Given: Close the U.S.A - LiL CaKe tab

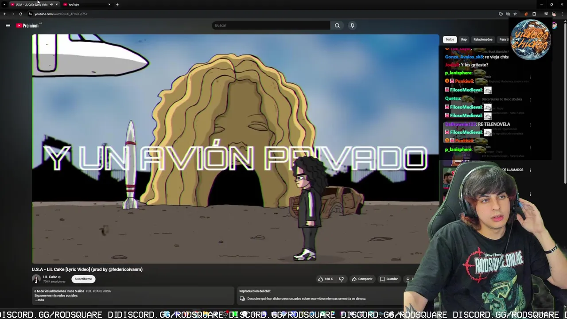Looking at the screenshot, I should coord(56,4).
